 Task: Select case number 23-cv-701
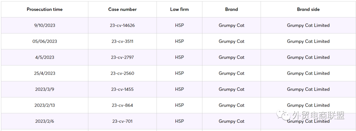point(122,121)
